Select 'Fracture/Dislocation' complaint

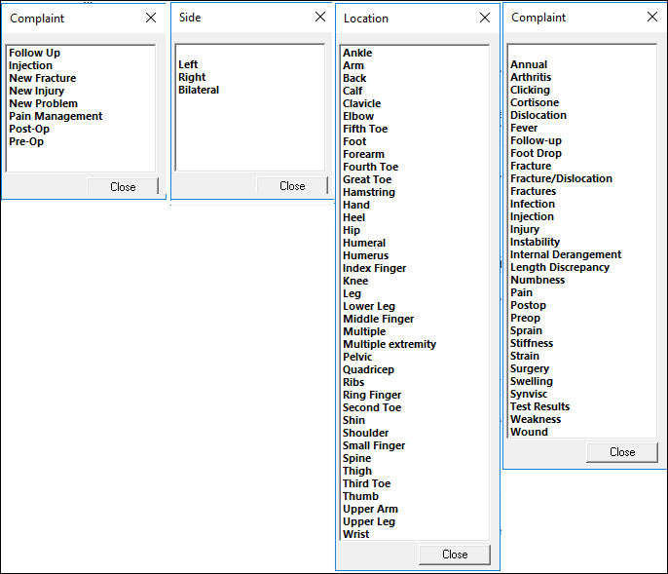click(561, 178)
